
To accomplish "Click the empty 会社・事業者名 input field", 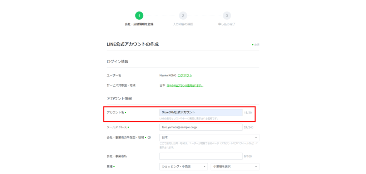I will pos(201,156).
